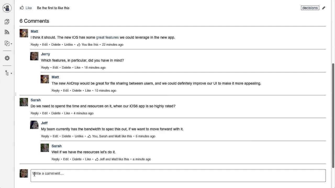
Task: Open the Pages icon in the sidebar
Action: 7,22
